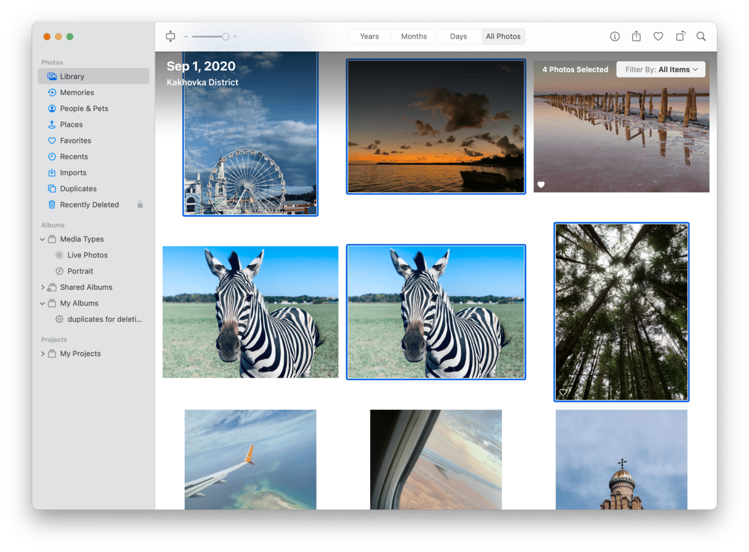The image size is (749, 552).
Task: Open the Filter By All Items dropdown
Action: point(661,70)
